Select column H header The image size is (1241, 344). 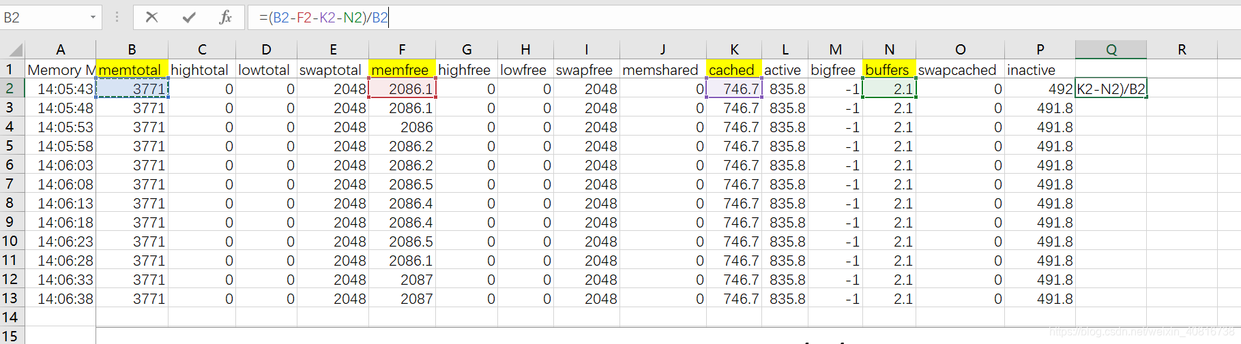point(525,50)
